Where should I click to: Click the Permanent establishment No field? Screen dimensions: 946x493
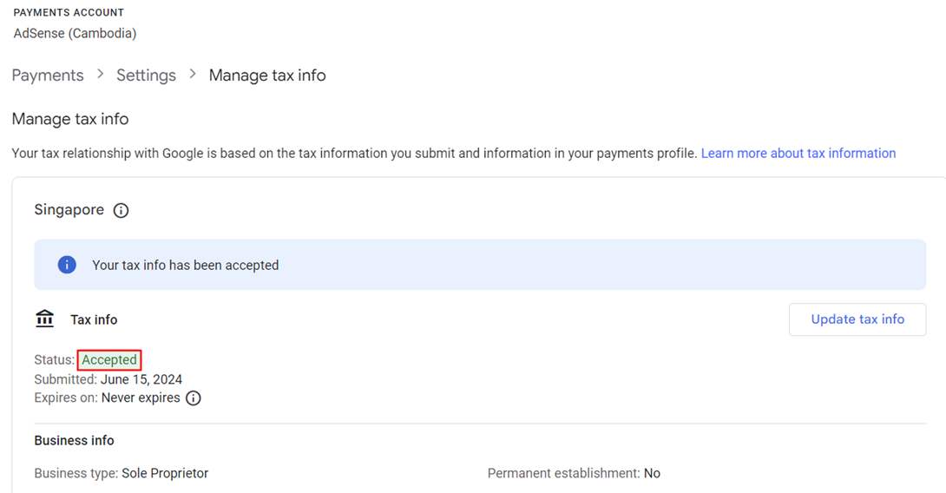click(x=574, y=474)
